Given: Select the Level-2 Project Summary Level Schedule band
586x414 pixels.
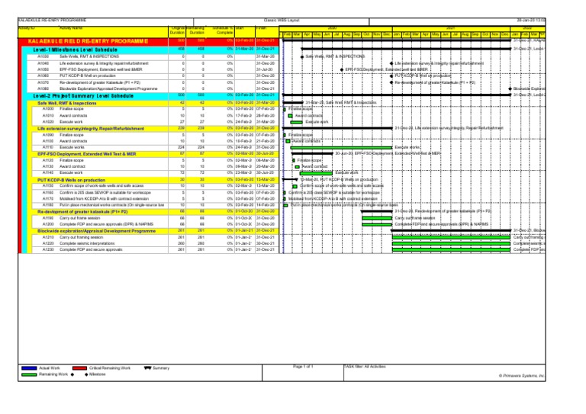Looking at the screenshot, I should [x=150, y=96].
